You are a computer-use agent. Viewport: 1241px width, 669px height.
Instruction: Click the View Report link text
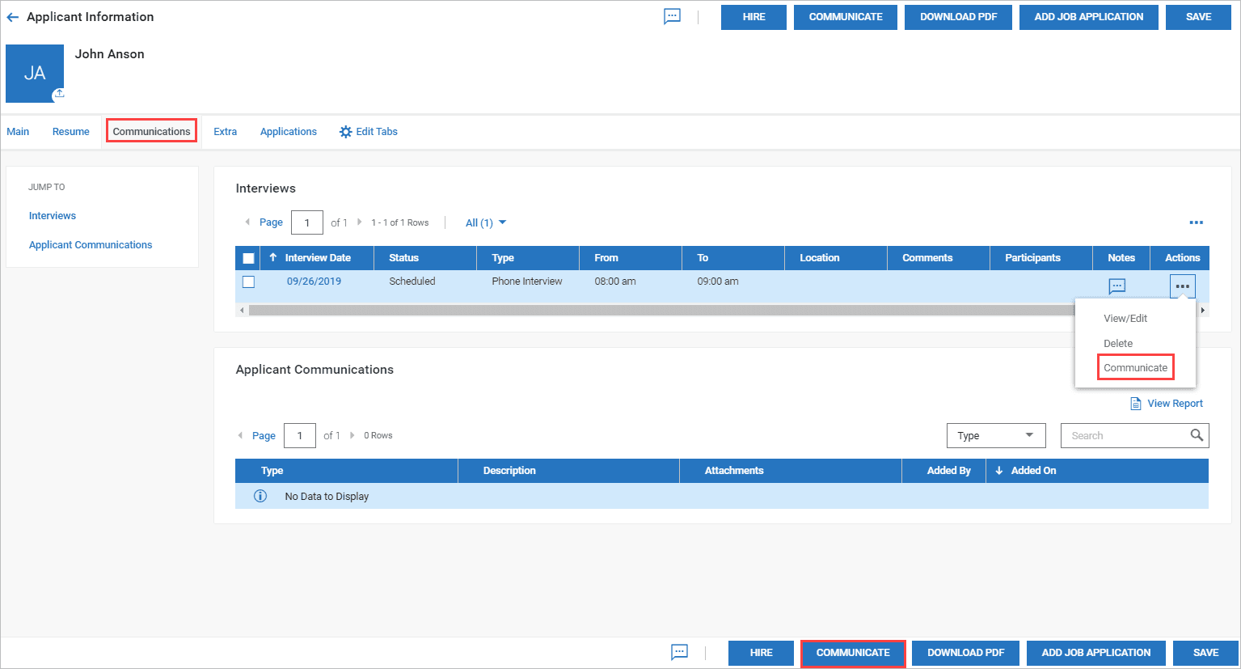[1175, 404]
